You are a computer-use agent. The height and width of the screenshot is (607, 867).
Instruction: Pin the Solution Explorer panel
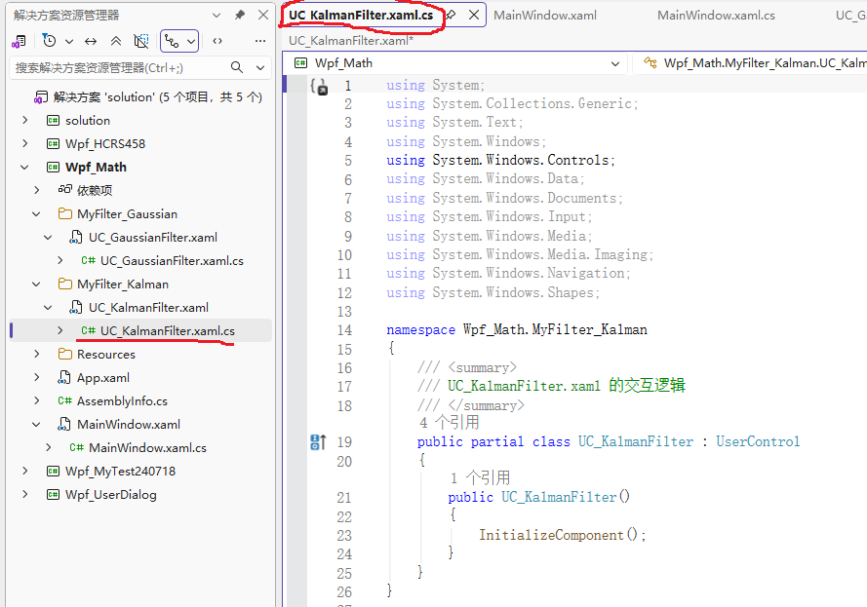point(239,15)
